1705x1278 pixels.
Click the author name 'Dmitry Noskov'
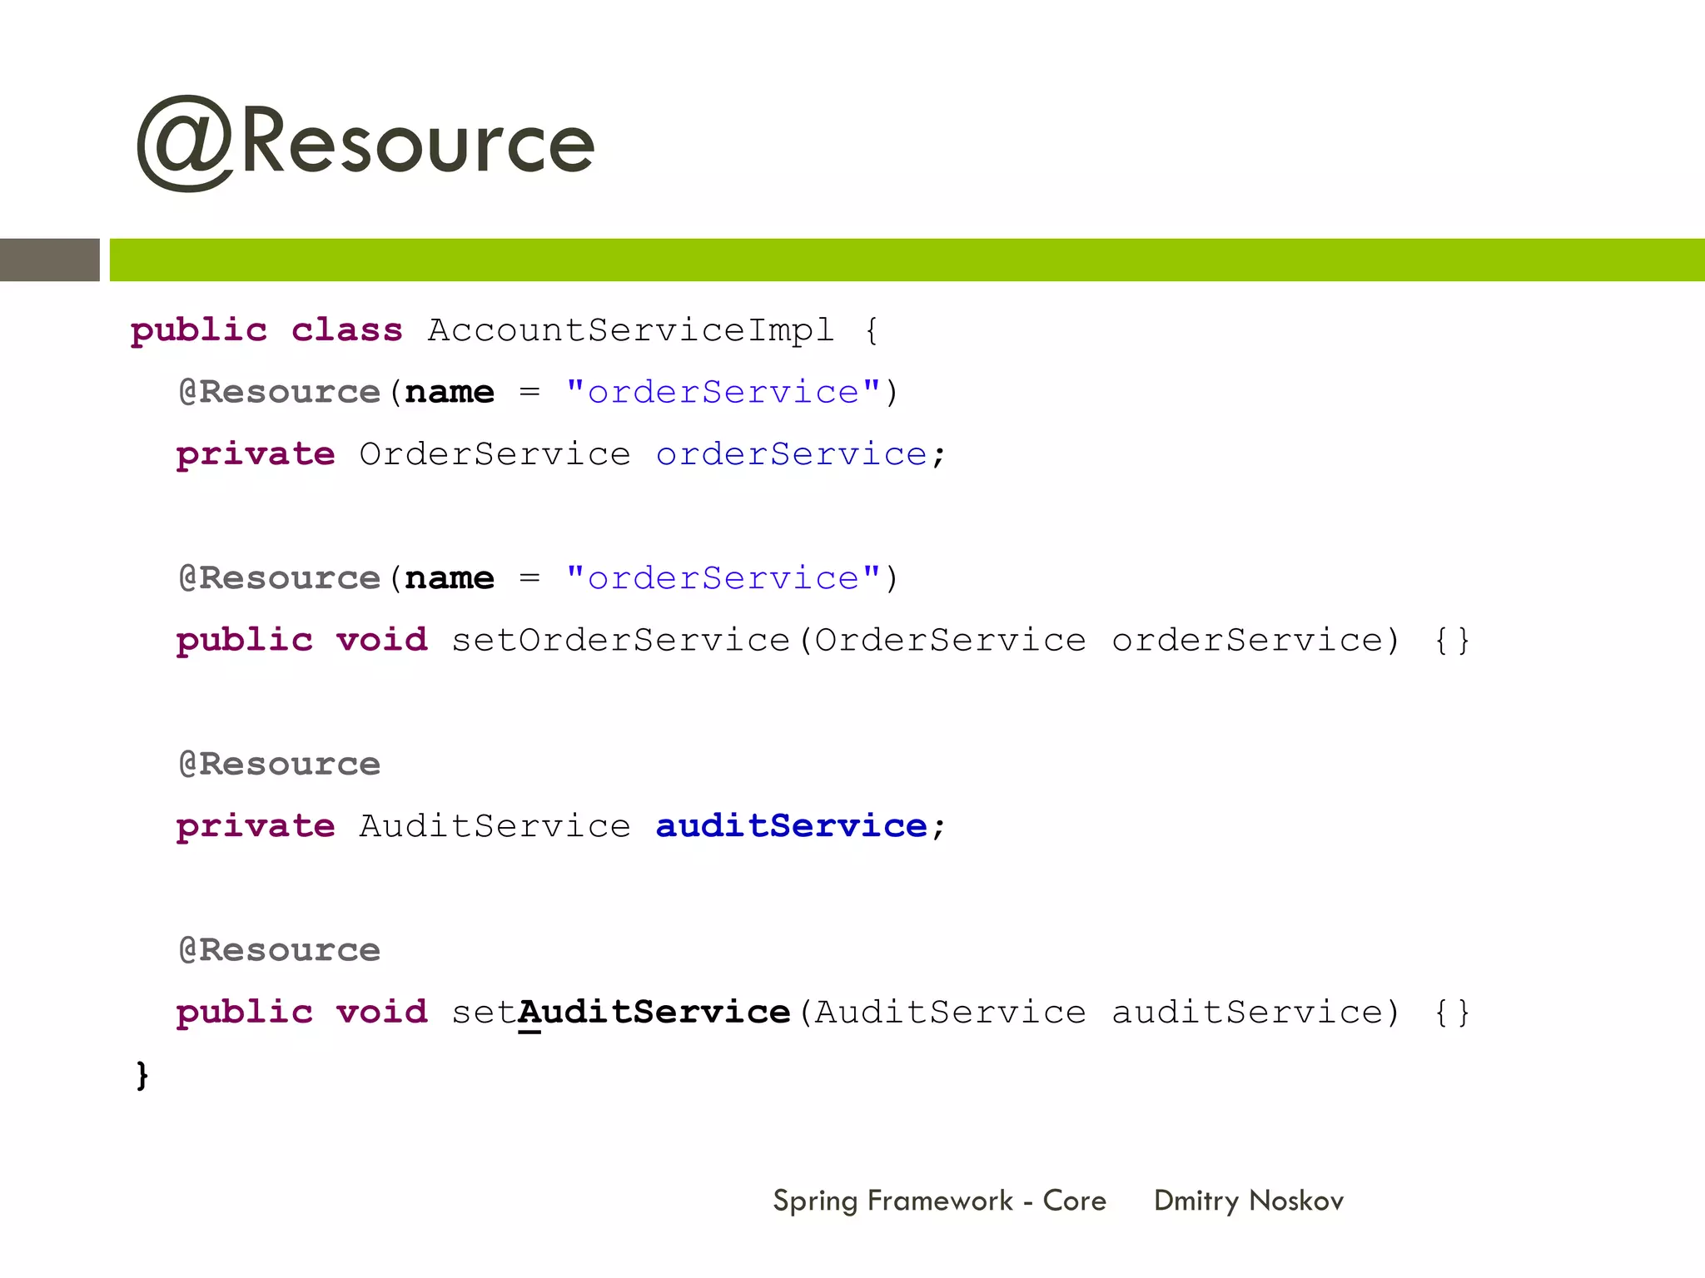point(1249,1201)
